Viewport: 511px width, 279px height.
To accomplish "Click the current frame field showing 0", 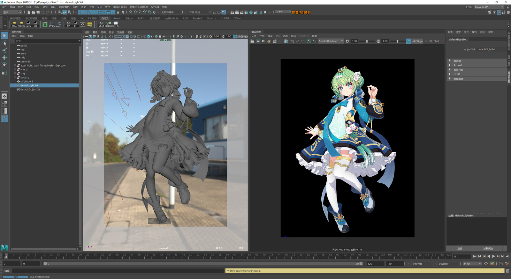I will pos(462,256).
